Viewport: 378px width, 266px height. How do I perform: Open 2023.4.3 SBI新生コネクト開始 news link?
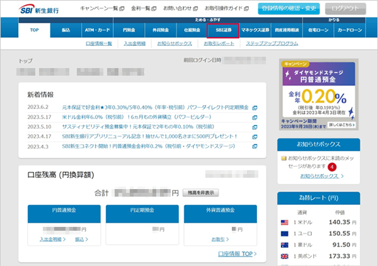coord(149,146)
